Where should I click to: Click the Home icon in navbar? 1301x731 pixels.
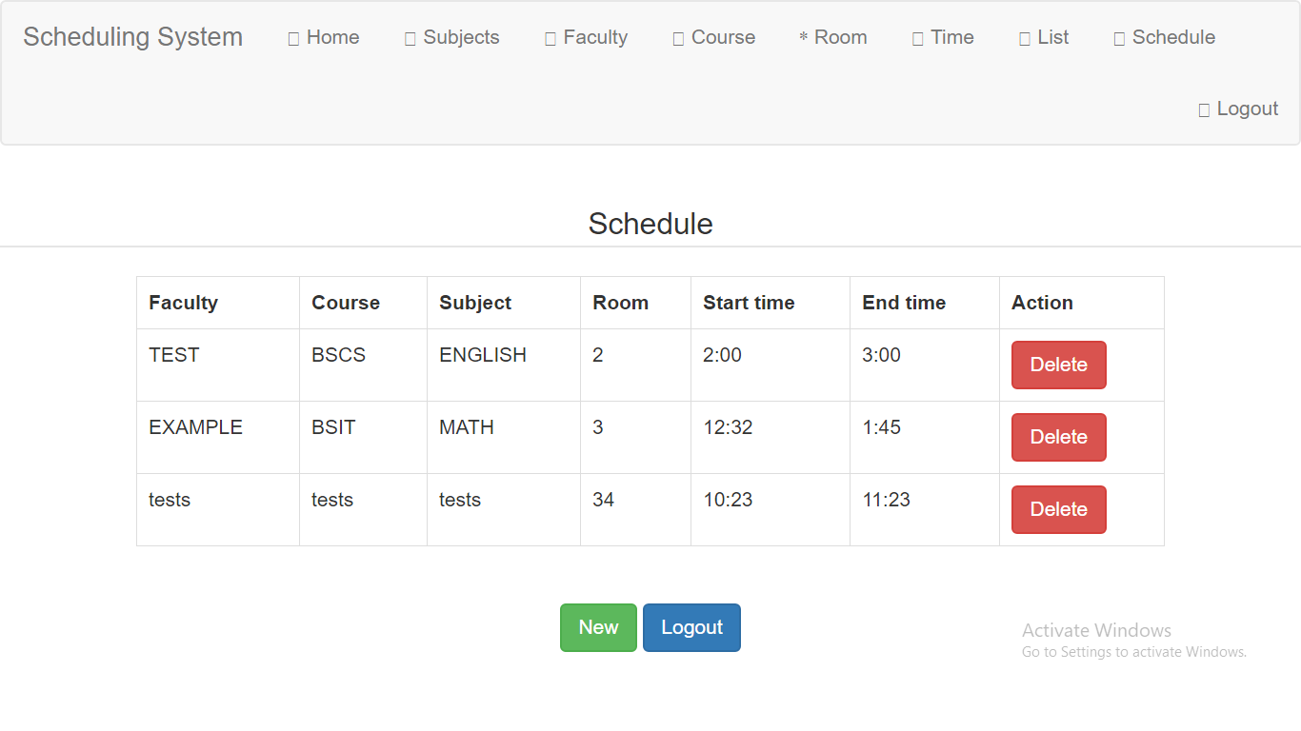291,37
